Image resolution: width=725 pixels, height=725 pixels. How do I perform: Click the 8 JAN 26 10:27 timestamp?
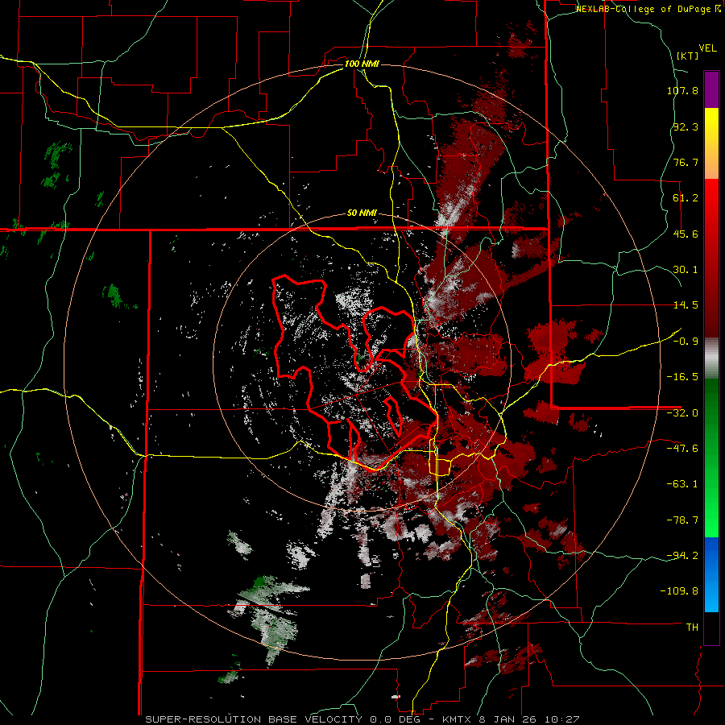pyautogui.click(x=530, y=719)
